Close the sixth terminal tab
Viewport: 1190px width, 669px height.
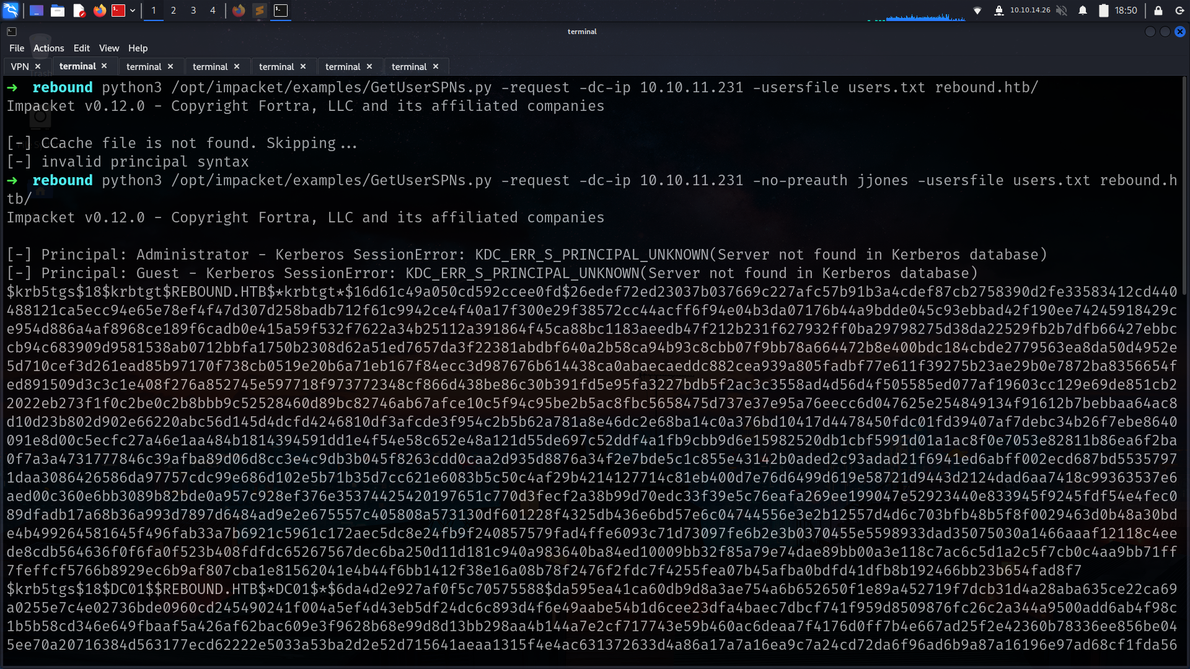[x=369, y=66]
